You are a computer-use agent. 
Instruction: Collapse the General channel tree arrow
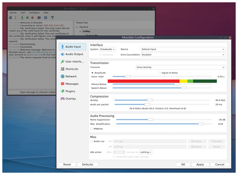coord(77,27)
